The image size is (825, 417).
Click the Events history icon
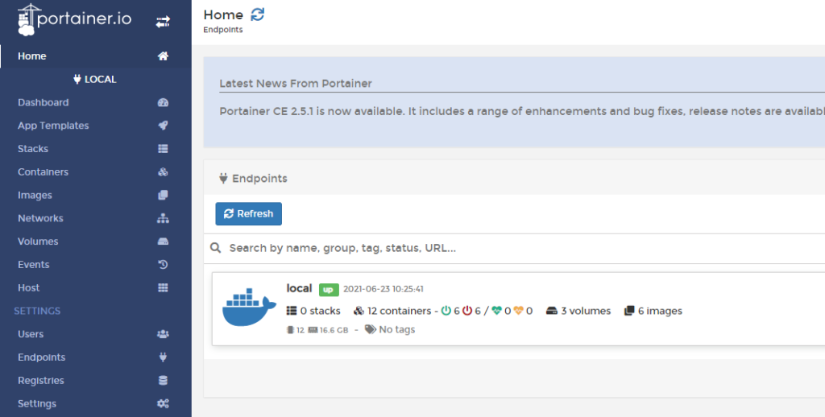(163, 265)
